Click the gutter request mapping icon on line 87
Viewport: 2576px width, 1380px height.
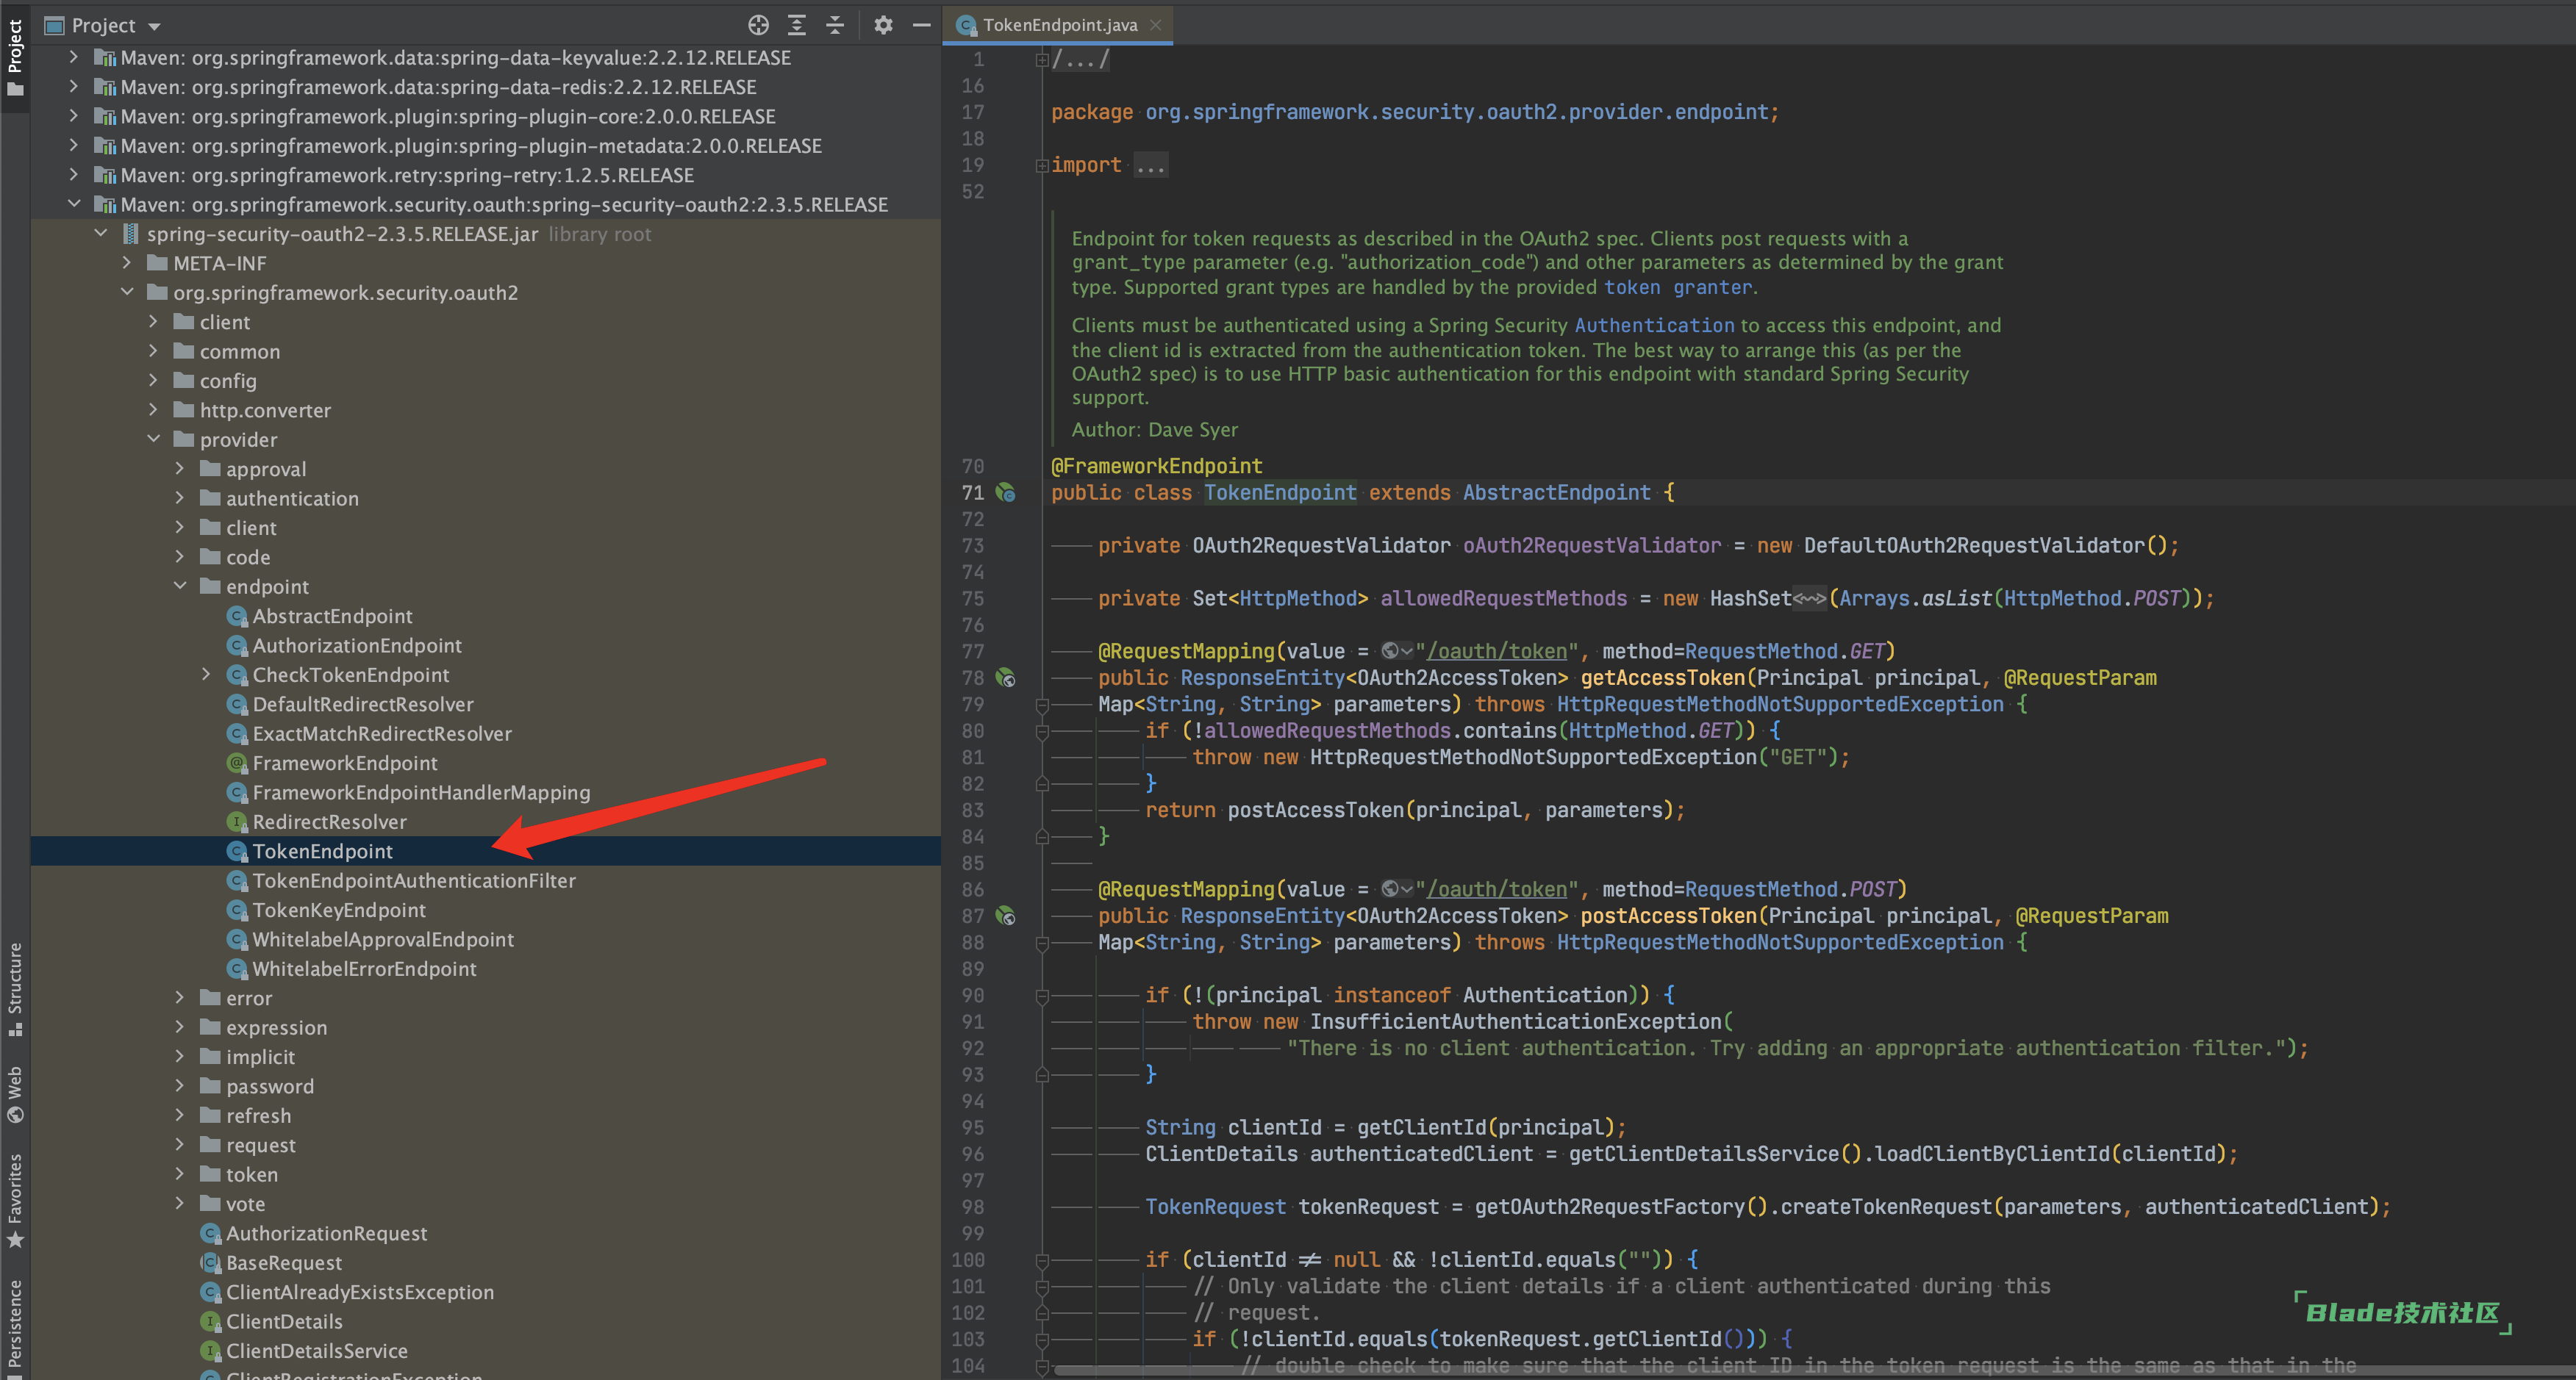click(x=1005, y=916)
